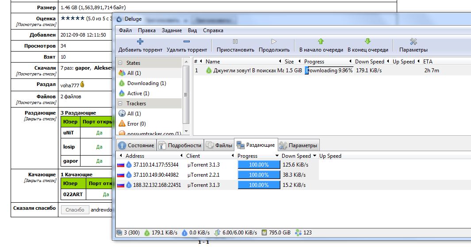
Task: Click the torrent's Downloading 9.96% progress bar
Action: [329, 71]
